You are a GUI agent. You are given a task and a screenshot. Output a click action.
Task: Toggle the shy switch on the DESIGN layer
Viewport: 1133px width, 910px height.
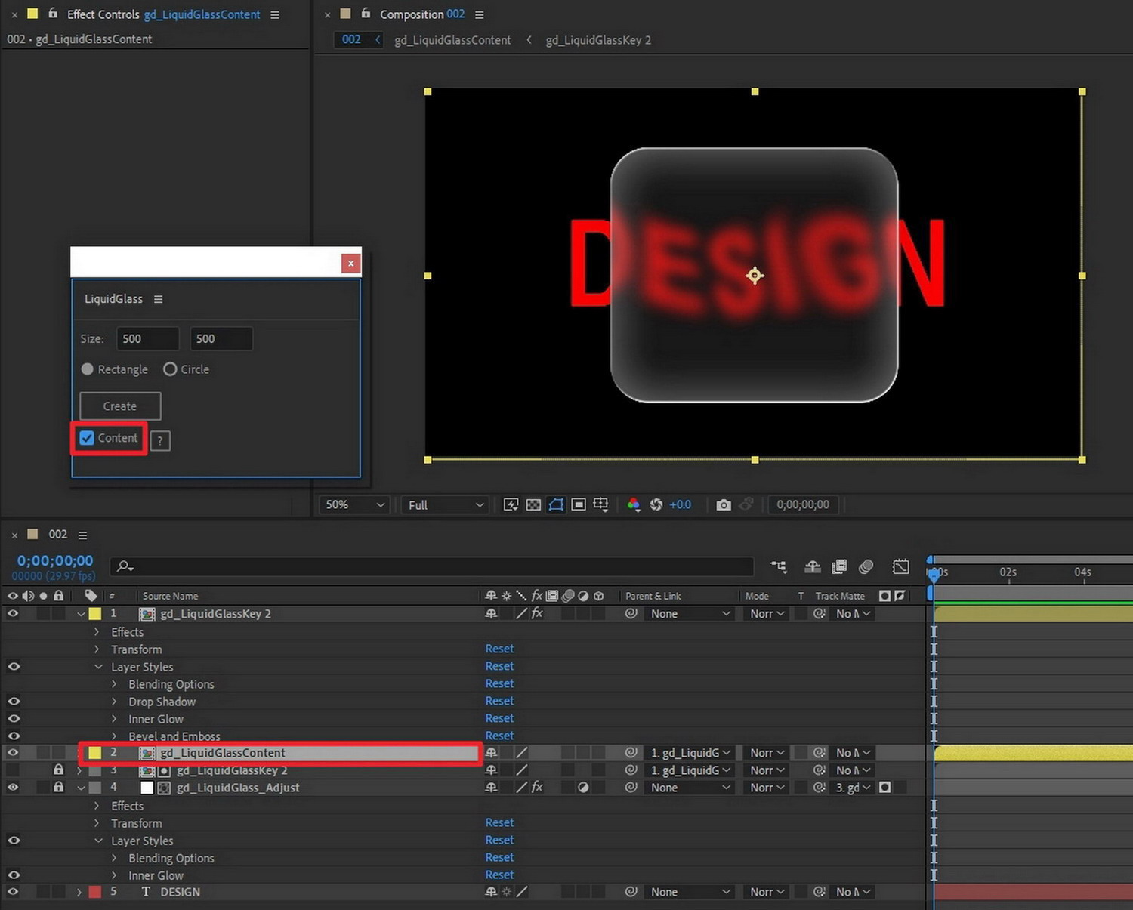(x=491, y=892)
